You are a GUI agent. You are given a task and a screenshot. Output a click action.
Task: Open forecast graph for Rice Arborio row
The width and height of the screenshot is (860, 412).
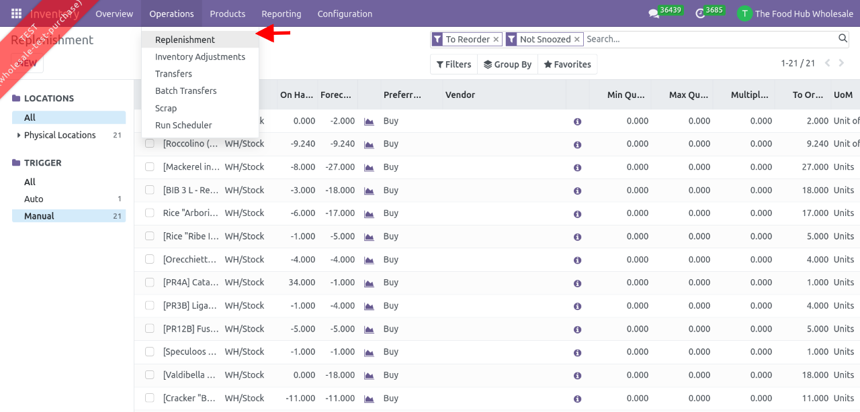[369, 213]
